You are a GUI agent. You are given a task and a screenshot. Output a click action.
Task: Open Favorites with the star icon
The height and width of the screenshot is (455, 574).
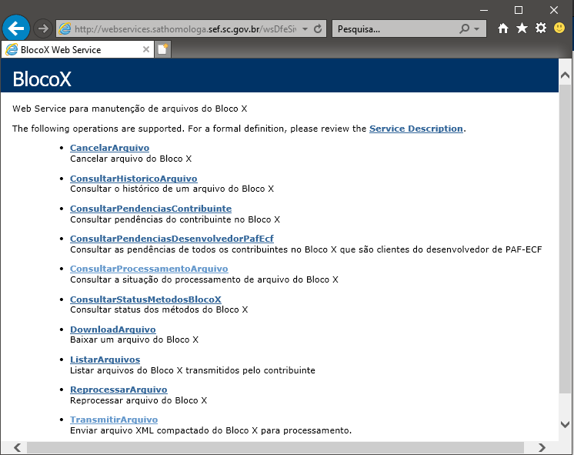pyautogui.click(x=522, y=28)
